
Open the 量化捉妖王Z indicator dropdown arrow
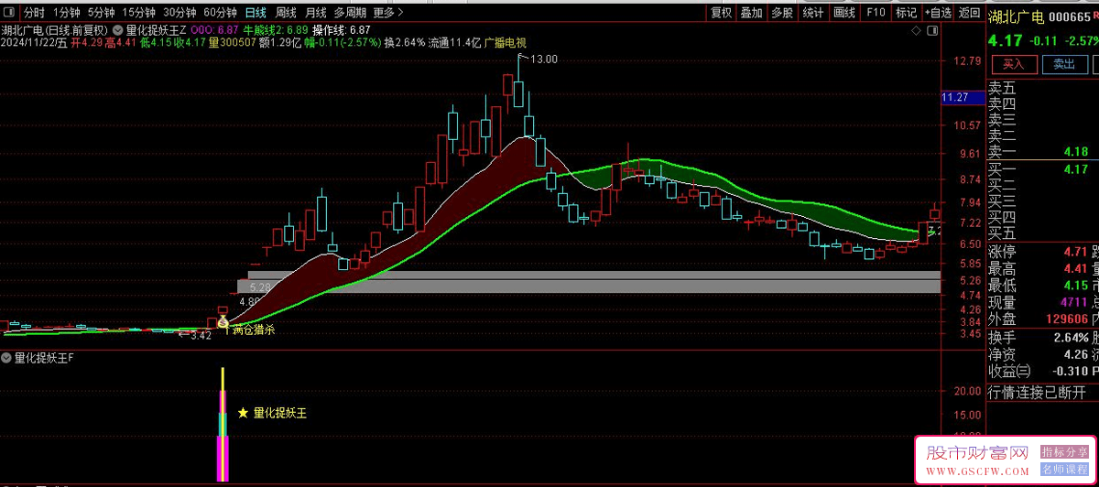coord(118,30)
